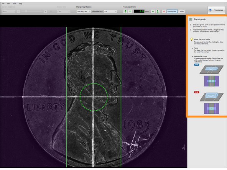Click the NG example 3D stage illustration
Screen dimensions: 227x170
[212, 97]
